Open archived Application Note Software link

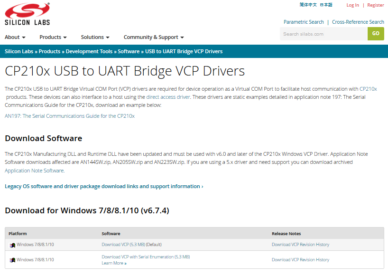click(35, 171)
